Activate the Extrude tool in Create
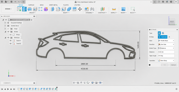 24,9
